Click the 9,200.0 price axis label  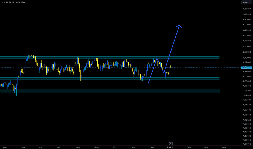coord(246,14)
